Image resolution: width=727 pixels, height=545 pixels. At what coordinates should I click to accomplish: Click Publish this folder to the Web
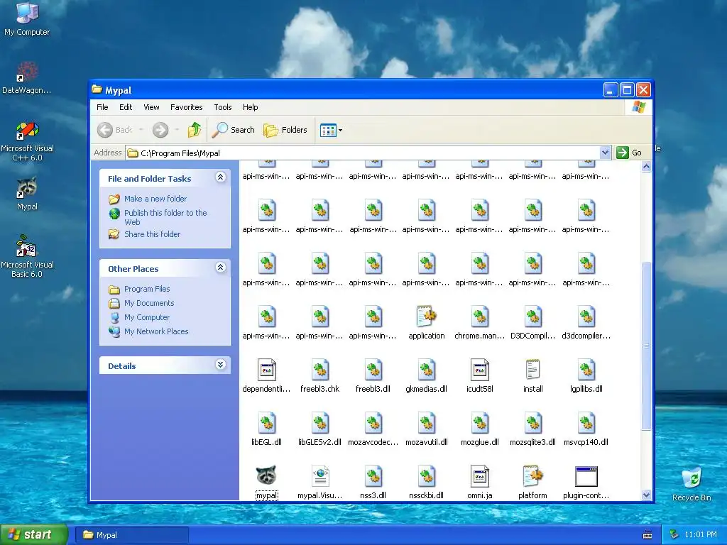(165, 217)
